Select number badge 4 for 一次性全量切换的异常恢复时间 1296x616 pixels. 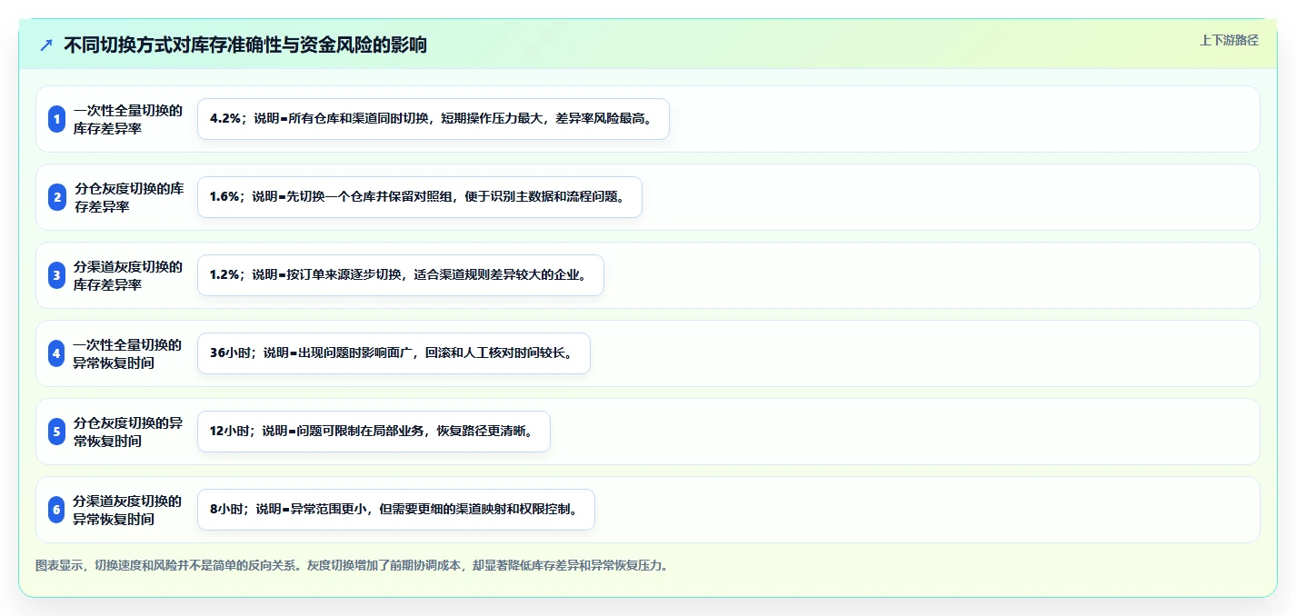56,353
